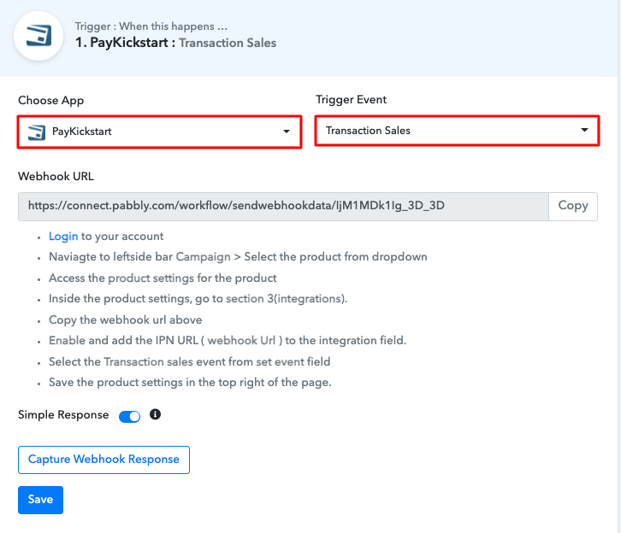Click the 'Enable and add the IPN URL' instruction
621x533 pixels.
tap(228, 341)
